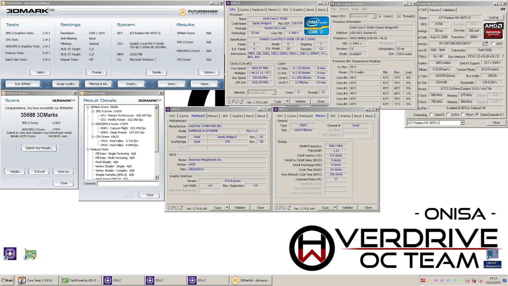Open the Help menu in Core Temp

tap(364, 9)
